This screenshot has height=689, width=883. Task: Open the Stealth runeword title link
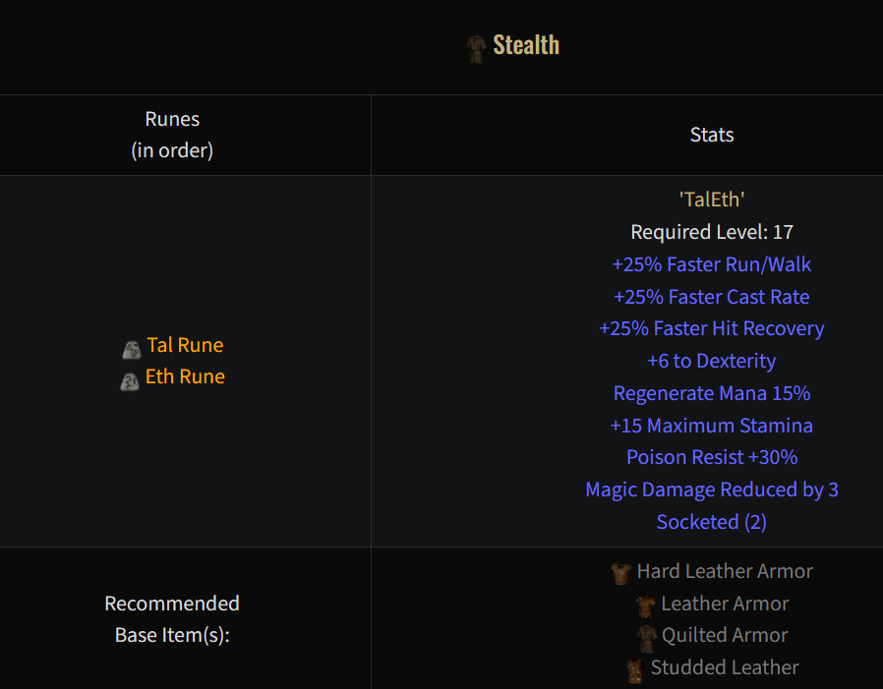click(x=526, y=45)
